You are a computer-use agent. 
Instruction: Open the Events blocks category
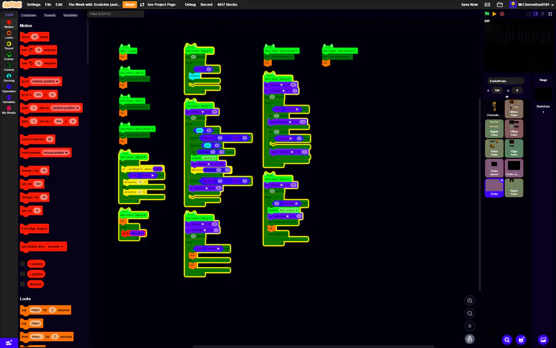9,56
